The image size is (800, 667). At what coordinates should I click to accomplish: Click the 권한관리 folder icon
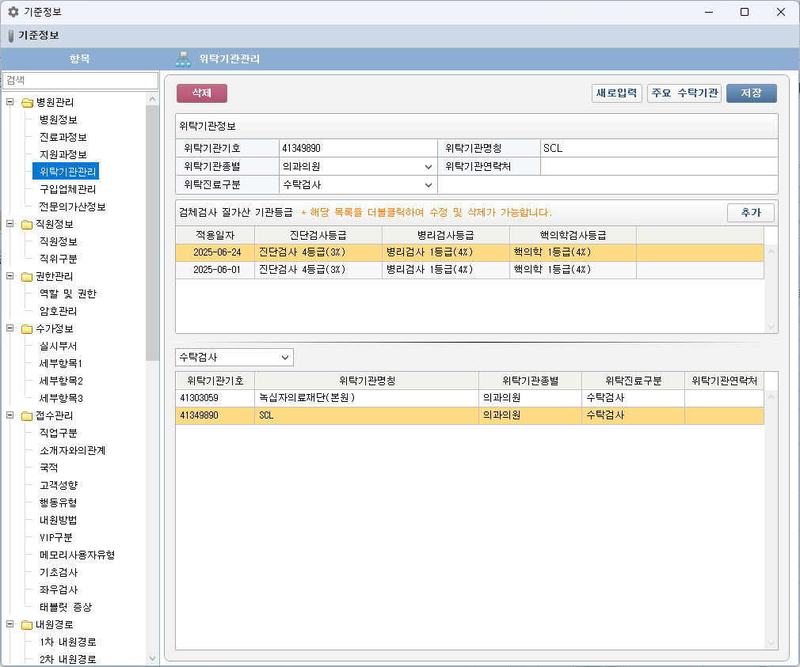pyautogui.click(x=27, y=277)
